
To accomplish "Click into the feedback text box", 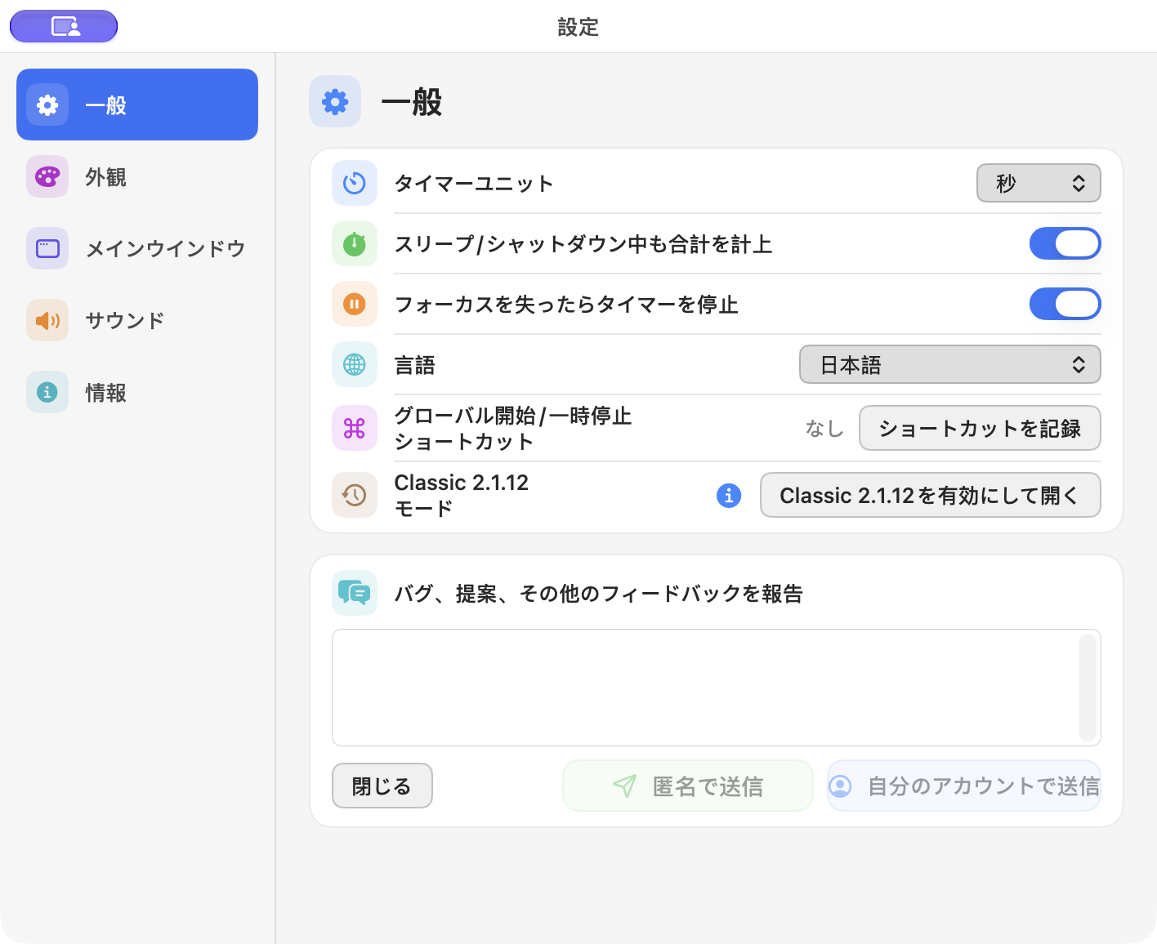I will point(716,688).
